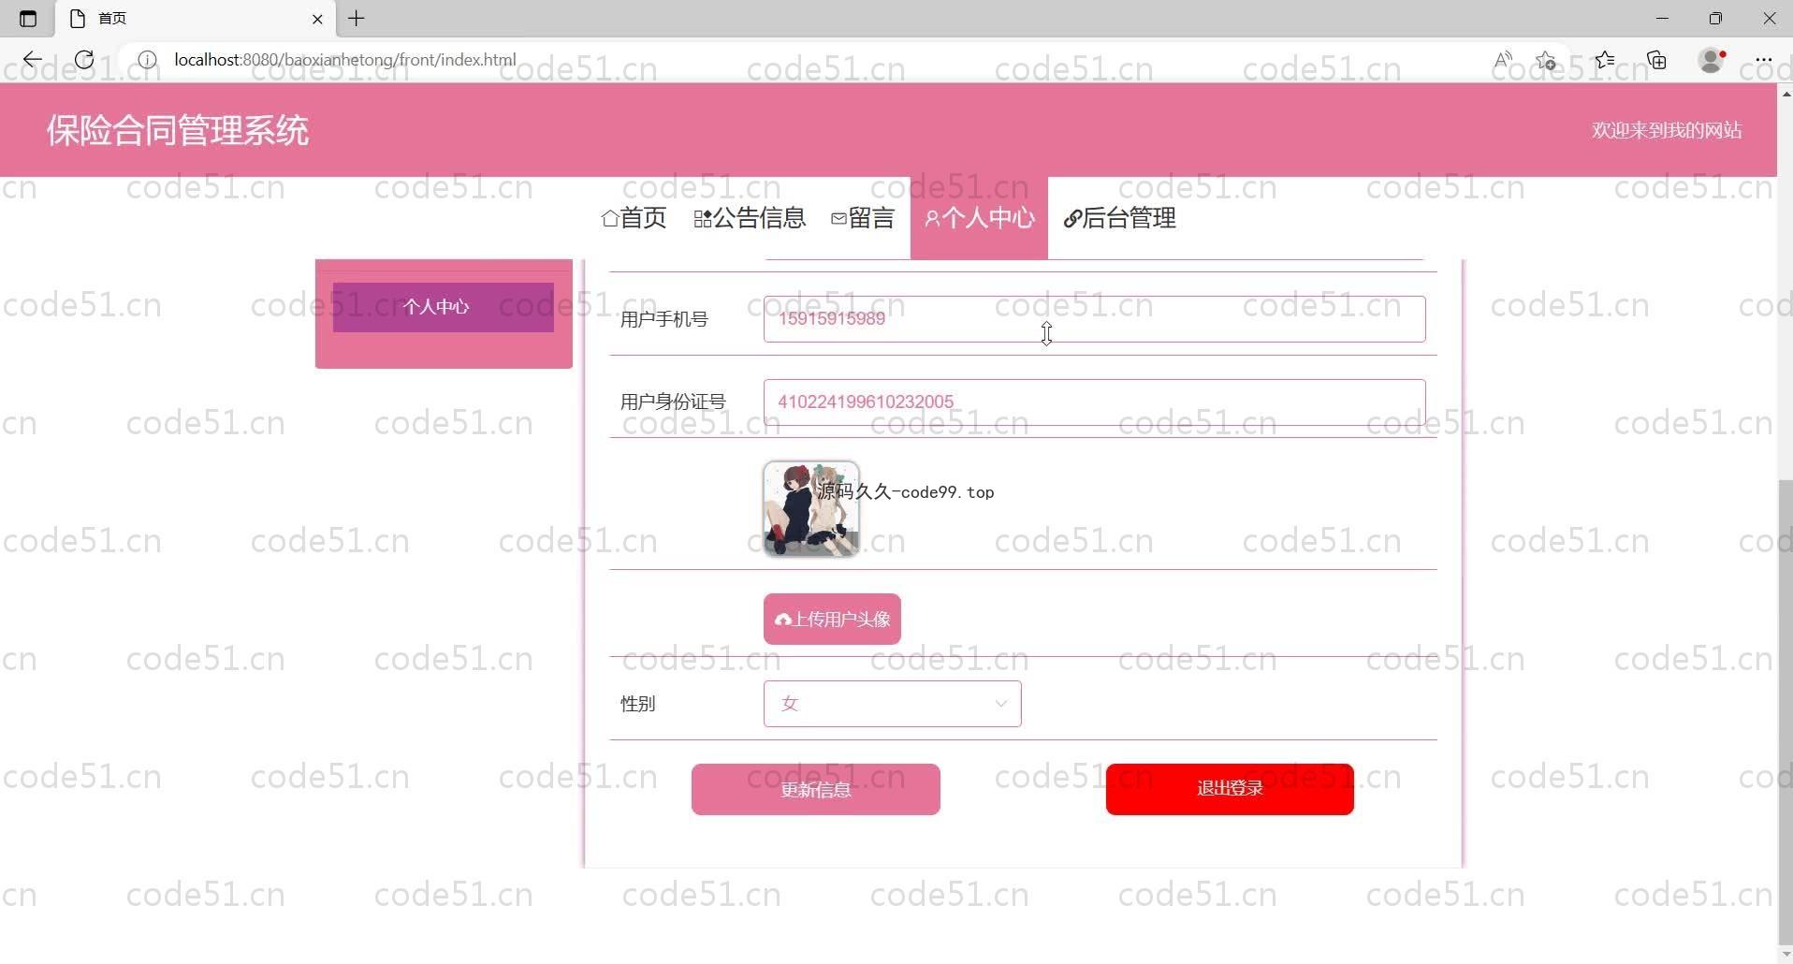
Task: Open the tab actions menu icon
Action: (x=27, y=19)
